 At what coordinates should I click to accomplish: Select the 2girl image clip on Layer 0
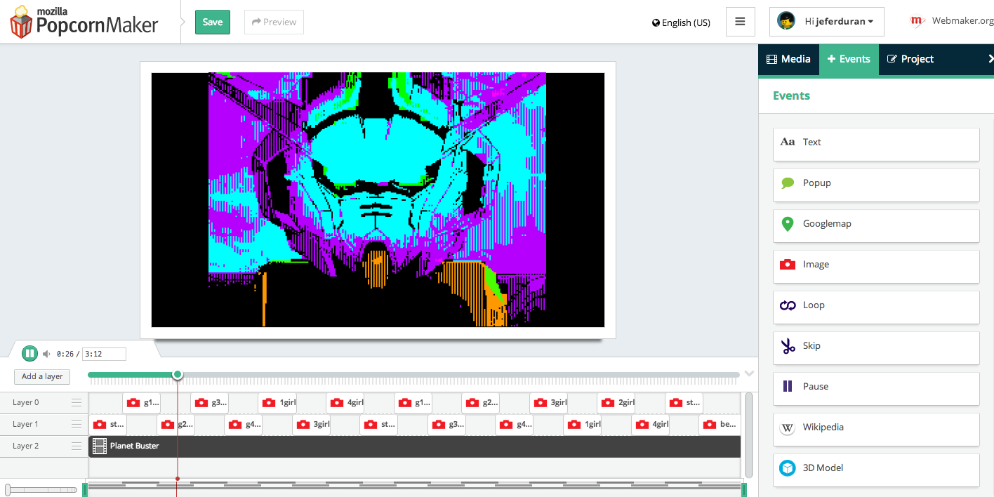click(617, 403)
